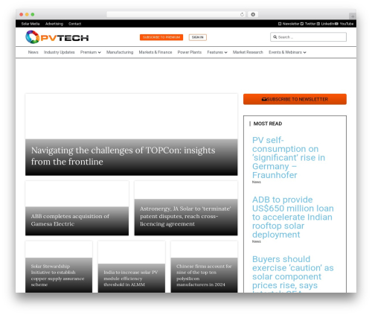This screenshot has width=372, height=315.
Task: Click News tag under ADB story
Action: 257,241
